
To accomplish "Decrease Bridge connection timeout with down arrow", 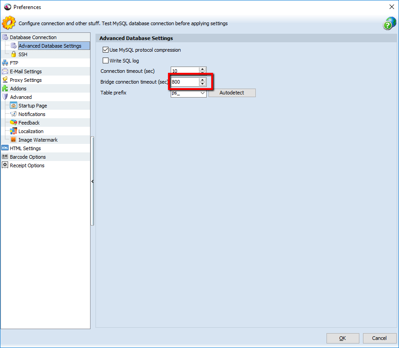I will click(202, 84).
